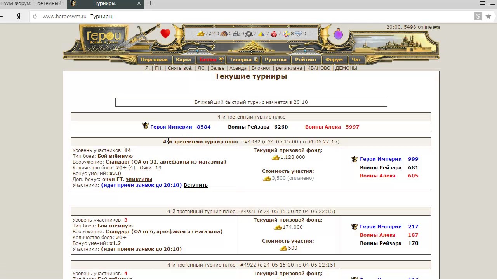Image resolution: width=497 pixels, height=279 pixels.
Task: Click the wood resource icon in header
Action: point(224,34)
